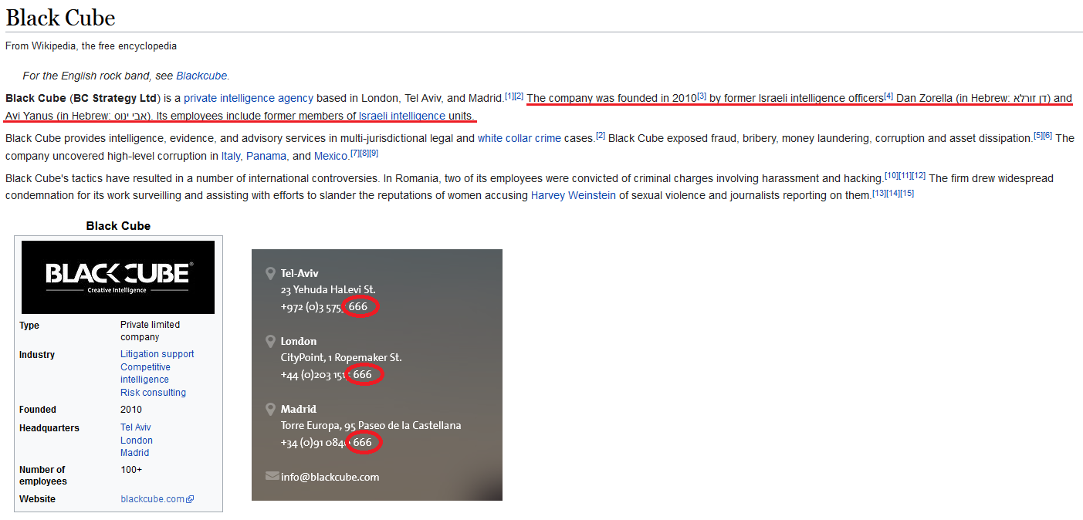Open the London headquarters link
Screen dimensions: 1083x520
[x=137, y=441]
